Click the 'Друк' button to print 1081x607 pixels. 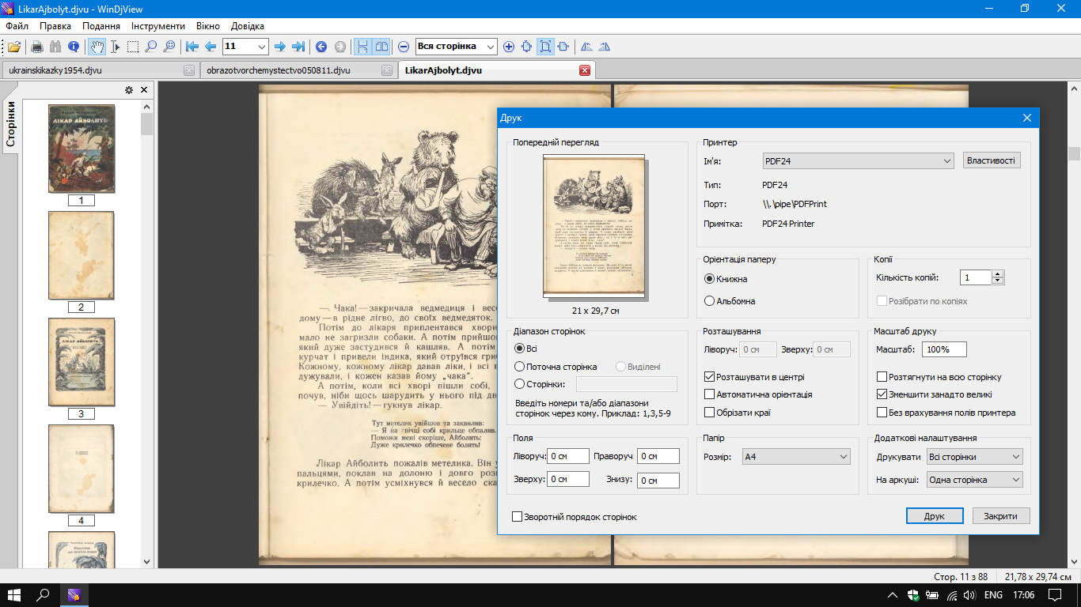(935, 515)
